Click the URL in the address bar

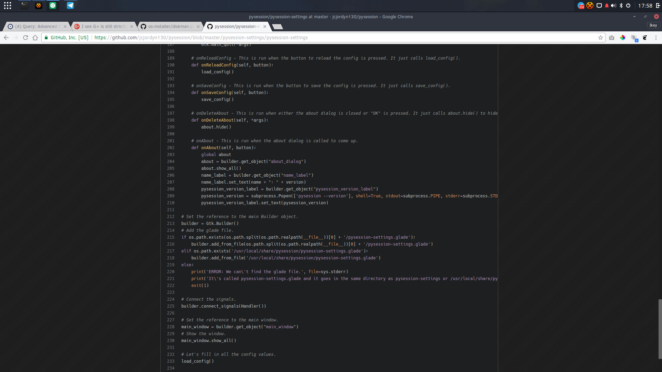click(x=201, y=38)
